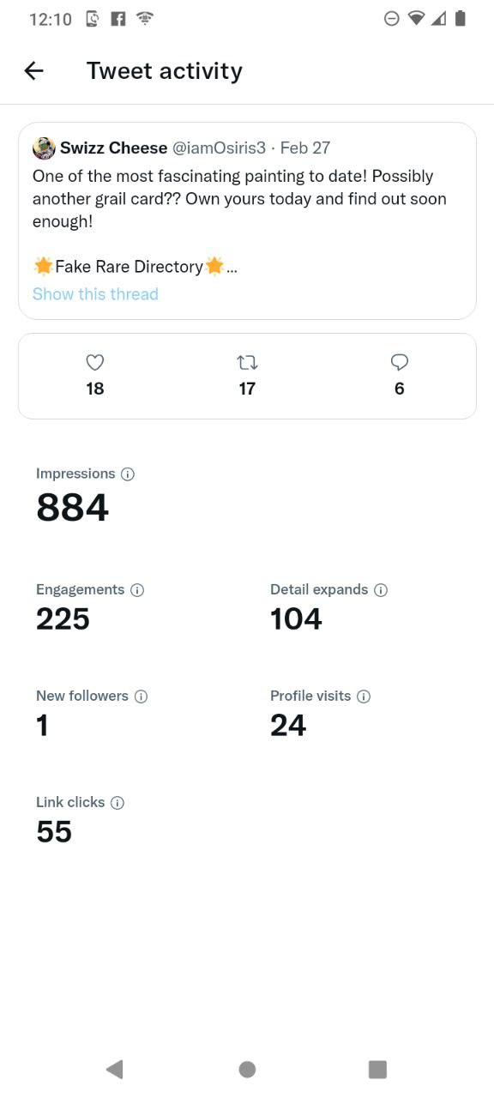
Task: Tap the Swizz Cheese display name
Action: coord(113,148)
